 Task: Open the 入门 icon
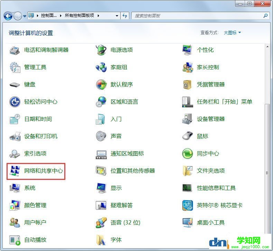[101, 119]
